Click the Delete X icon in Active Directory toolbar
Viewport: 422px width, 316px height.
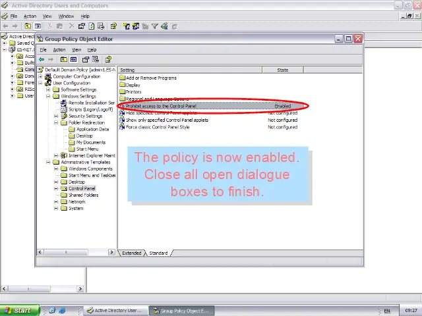(x=71, y=26)
